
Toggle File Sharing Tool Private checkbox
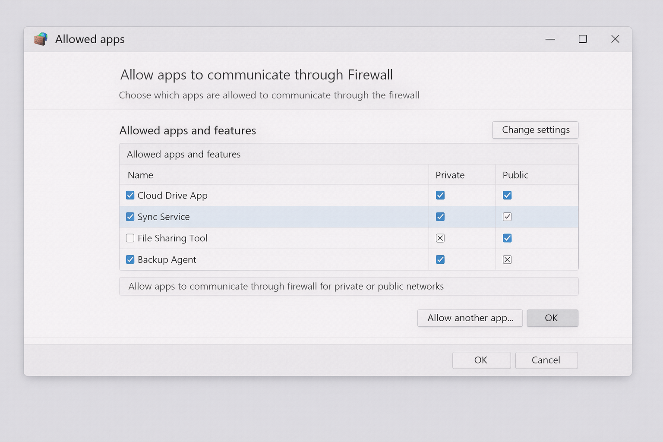pyautogui.click(x=440, y=238)
